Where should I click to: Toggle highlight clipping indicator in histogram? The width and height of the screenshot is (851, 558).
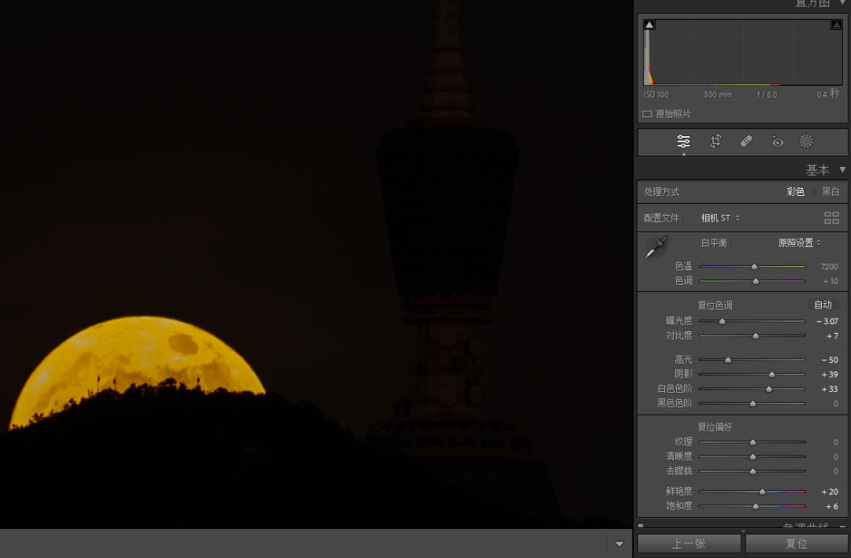836,25
